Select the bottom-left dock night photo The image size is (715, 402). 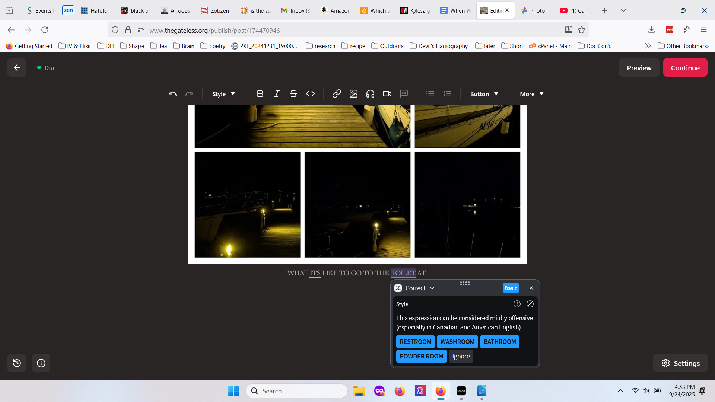pos(247,205)
